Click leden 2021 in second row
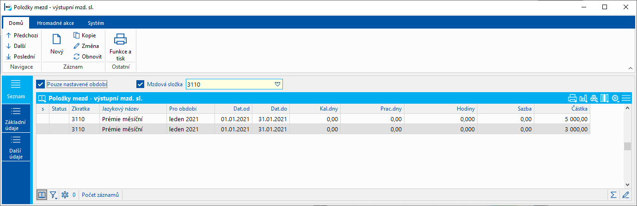Image resolution: width=637 pixels, height=206 pixels. (184, 129)
